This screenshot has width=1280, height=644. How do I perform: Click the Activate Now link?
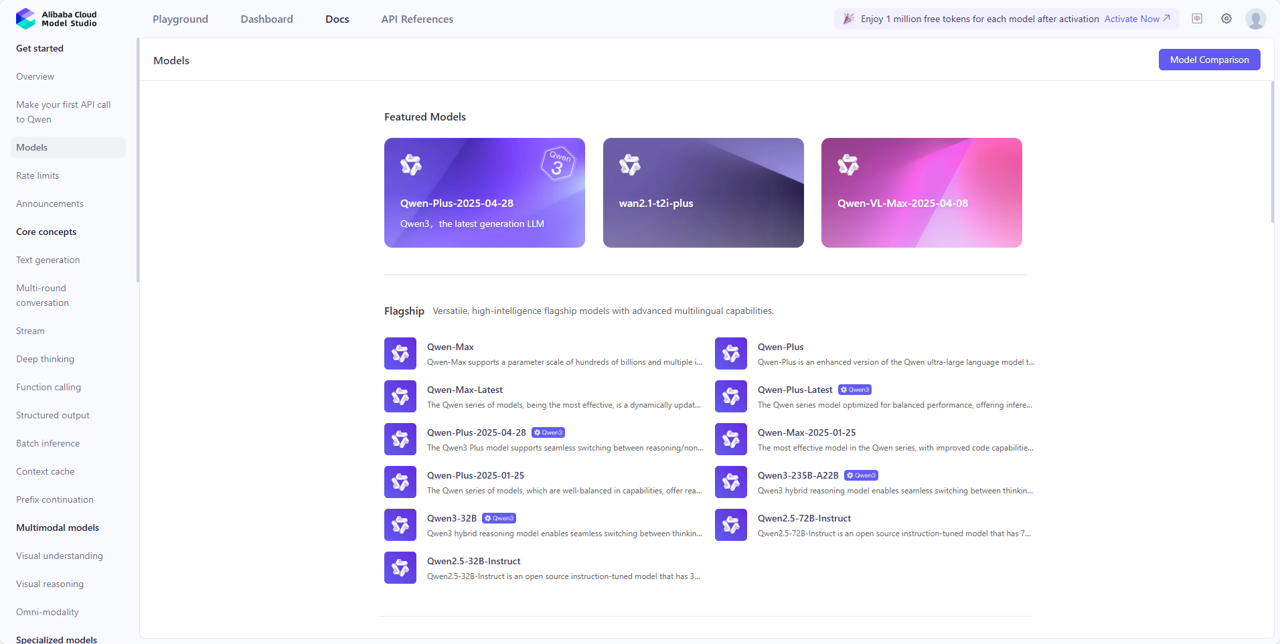pyautogui.click(x=1137, y=19)
